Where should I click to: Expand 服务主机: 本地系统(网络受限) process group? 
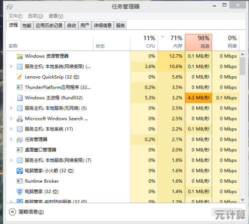tap(11, 67)
